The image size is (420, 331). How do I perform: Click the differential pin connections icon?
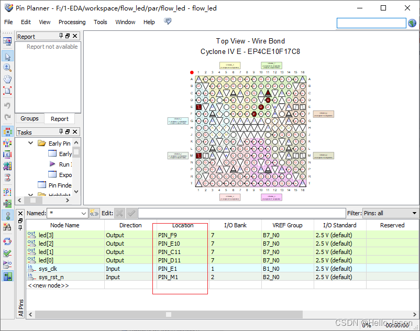[x=7, y=178]
